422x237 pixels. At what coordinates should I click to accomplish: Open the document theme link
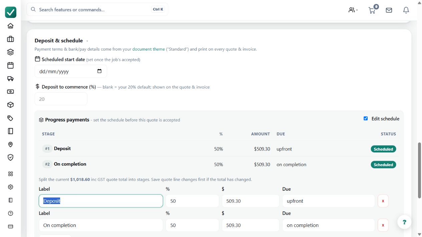(148, 49)
